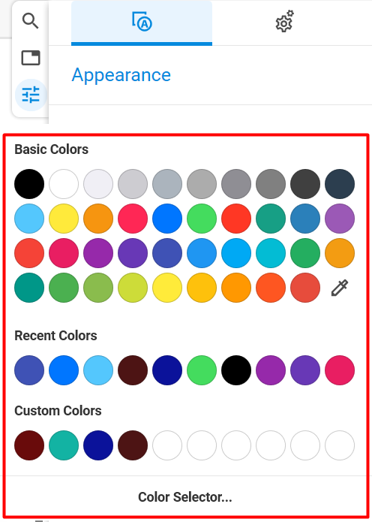
Task: Select the sliders properties icon in sidebar
Action: click(31, 95)
